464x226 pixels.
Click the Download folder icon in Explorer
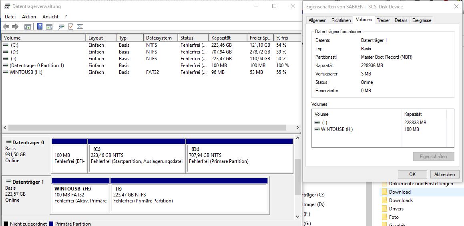click(x=384, y=192)
